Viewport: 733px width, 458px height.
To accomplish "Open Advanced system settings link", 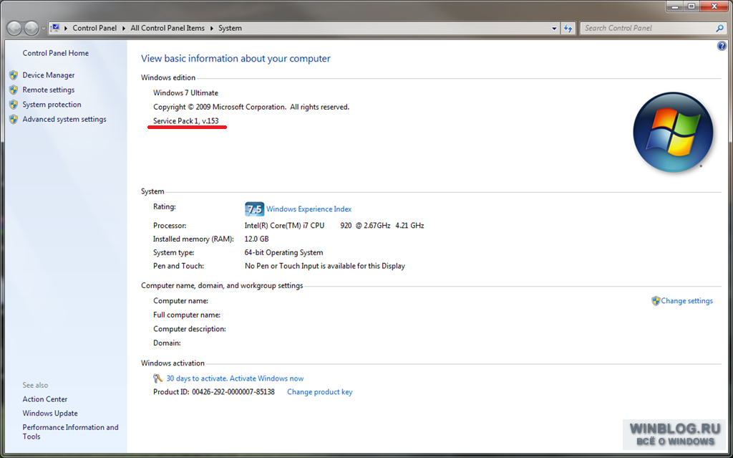I will tap(64, 119).
